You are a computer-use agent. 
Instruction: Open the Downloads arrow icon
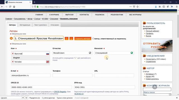pos(156,7)
